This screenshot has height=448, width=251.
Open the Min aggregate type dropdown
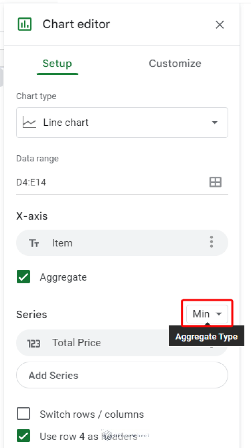[207, 314]
